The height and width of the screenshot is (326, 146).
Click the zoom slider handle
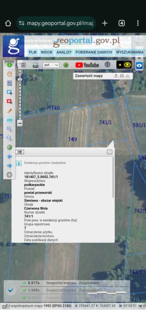click(20, 79)
